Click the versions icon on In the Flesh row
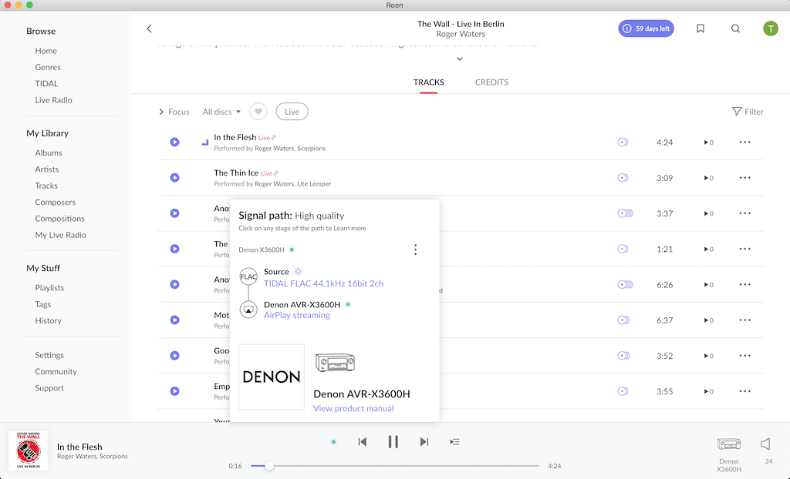The height and width of the screenshot is (479, 790). pos(623,142)
